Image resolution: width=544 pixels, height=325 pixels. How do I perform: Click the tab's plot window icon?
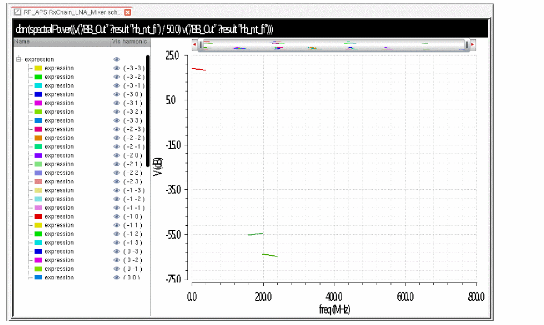pyautogui.click(x=17, y=12)
